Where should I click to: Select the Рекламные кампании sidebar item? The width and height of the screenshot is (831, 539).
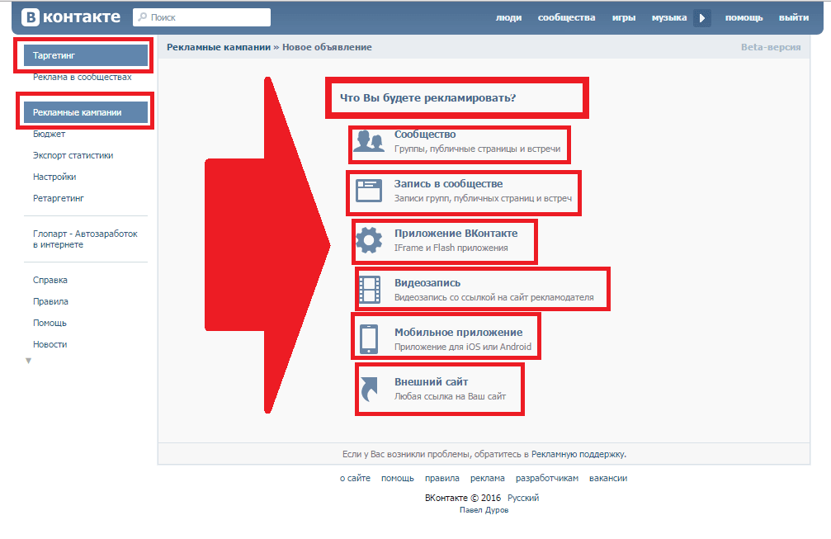pyautogui.click(x=85, y=112)
